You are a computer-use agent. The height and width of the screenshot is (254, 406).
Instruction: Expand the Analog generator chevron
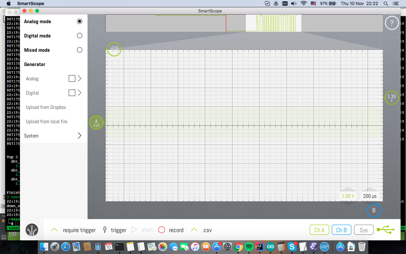pos(80,78)
